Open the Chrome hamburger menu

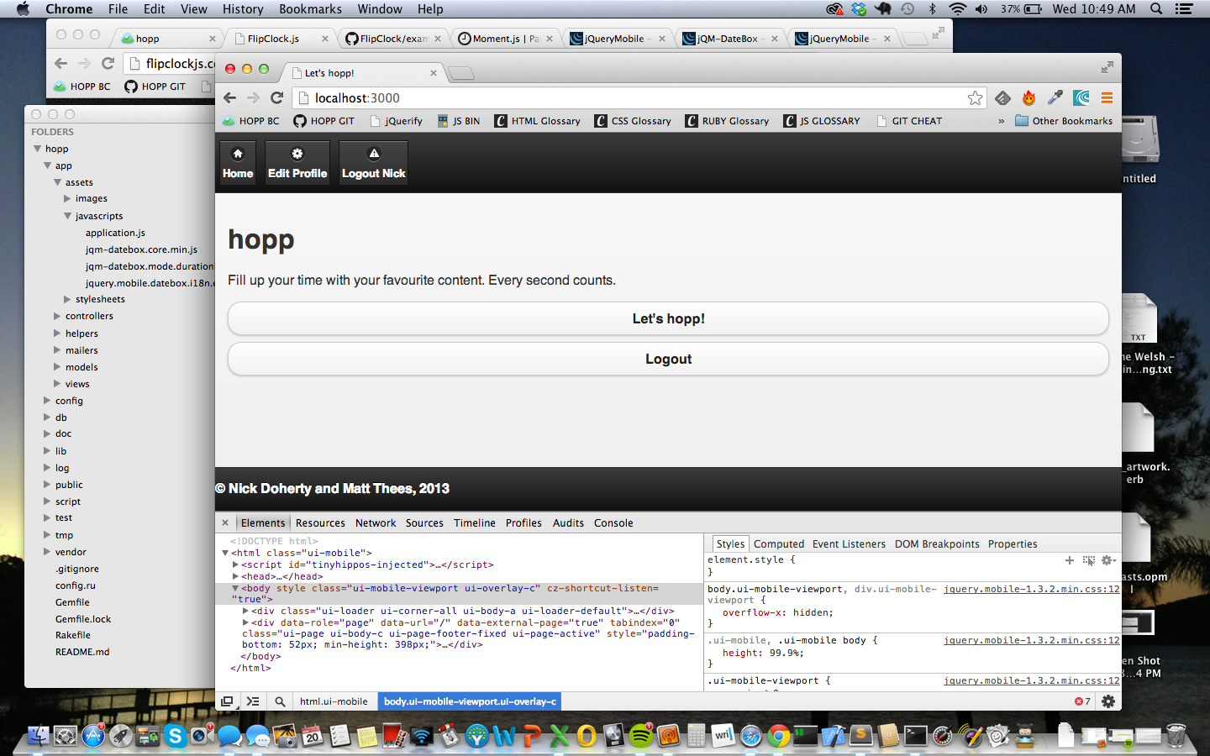(1107, 98)
